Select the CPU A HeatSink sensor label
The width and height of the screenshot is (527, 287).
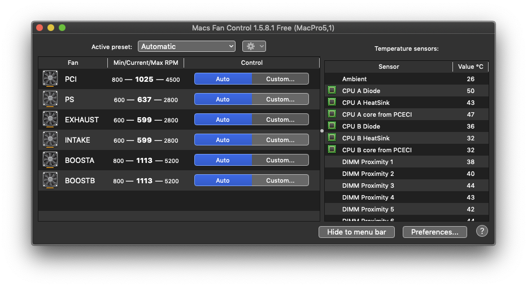365,103
